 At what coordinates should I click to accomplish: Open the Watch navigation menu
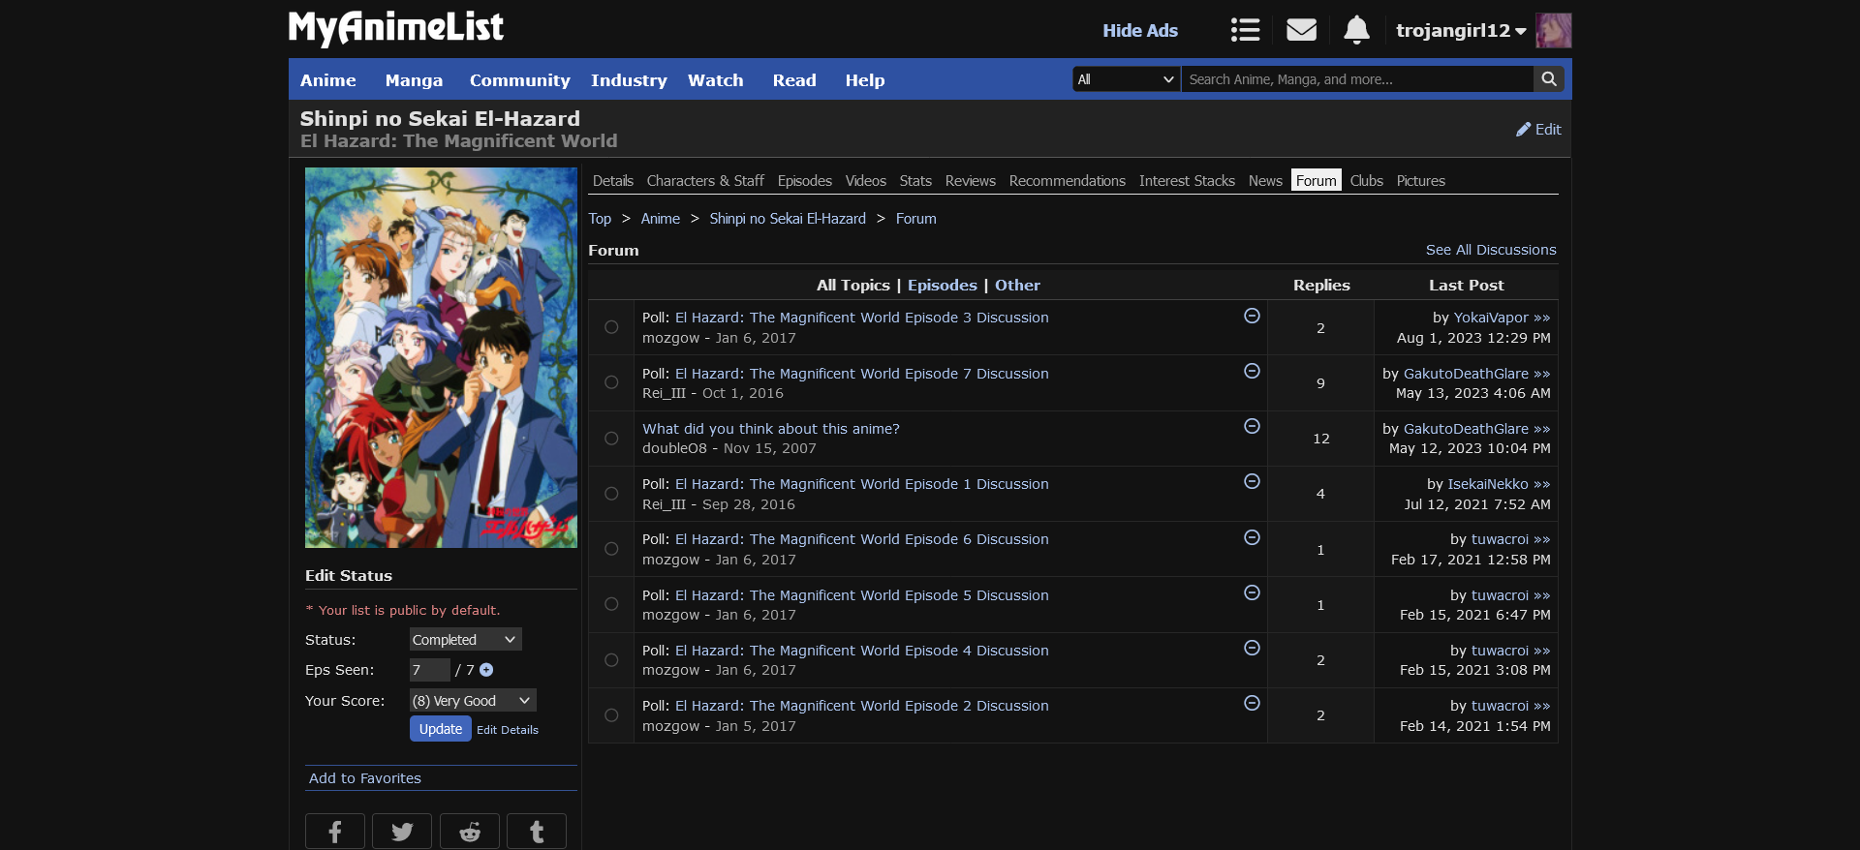716,80
